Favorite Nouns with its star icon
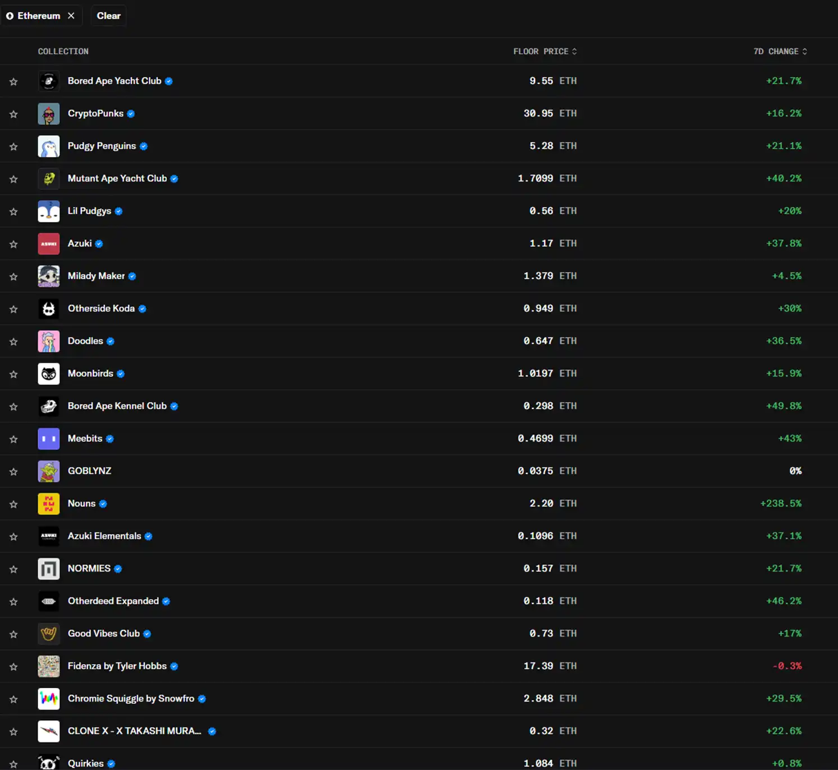The image size is (838, 770). coord(13,504)
